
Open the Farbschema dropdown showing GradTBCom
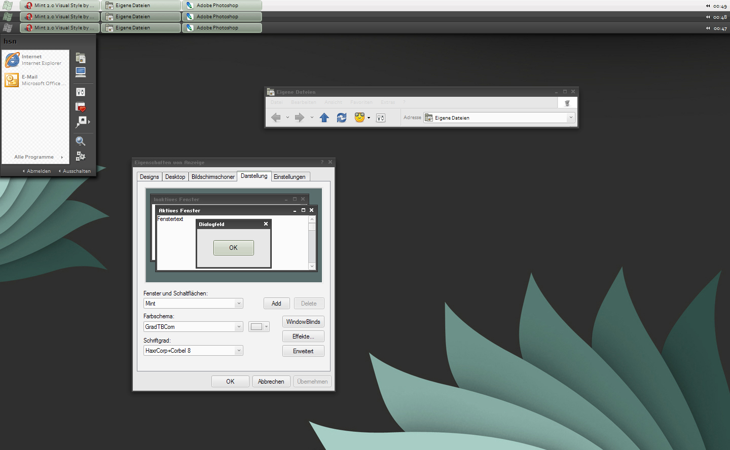pyautogui.click(x=193, y=327)
